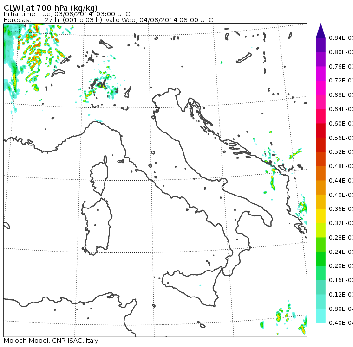Click the "Forecast + 27 h" text
The width and height of the screenshot is (353, 347).
click(31, 20)
